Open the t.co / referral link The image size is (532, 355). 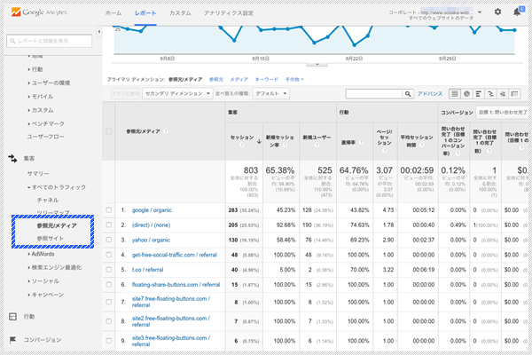[147, 270]
